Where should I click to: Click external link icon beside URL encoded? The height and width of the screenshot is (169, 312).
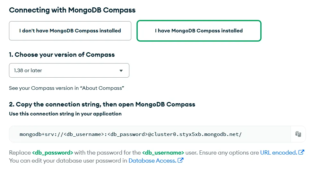pyautogui.click(x=301, y=153)
